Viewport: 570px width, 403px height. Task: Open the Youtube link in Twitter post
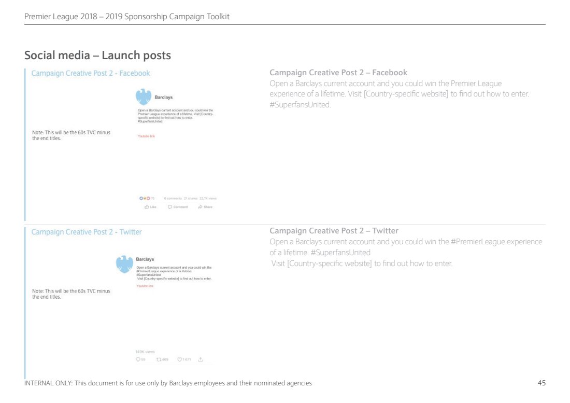(x=145, y=286)
